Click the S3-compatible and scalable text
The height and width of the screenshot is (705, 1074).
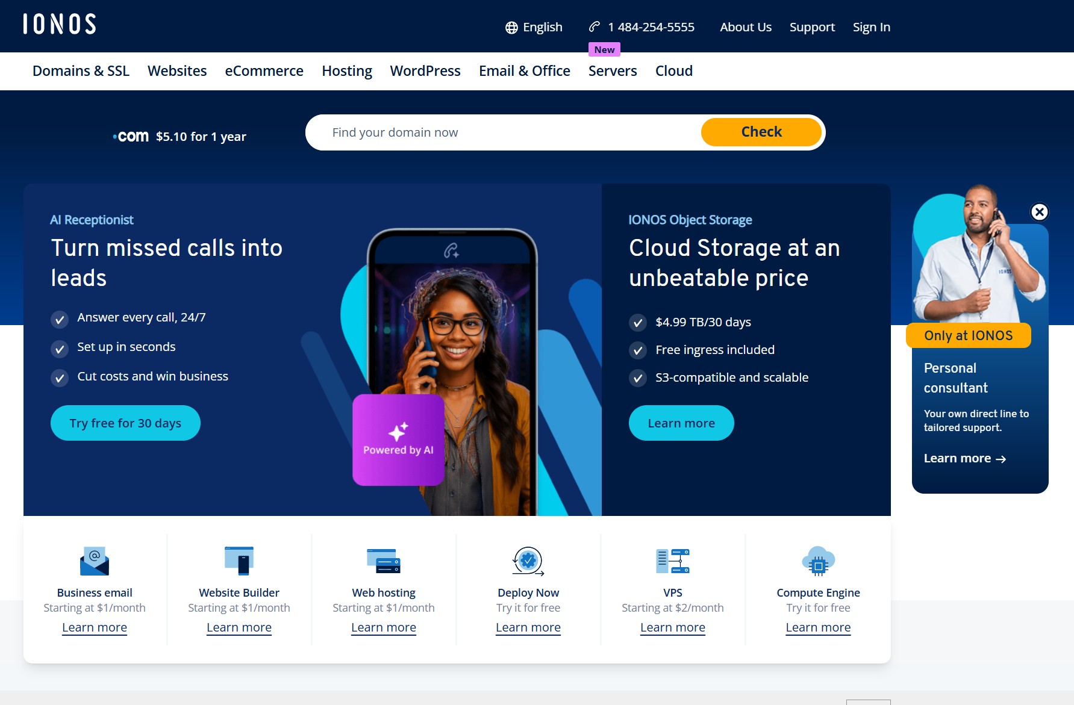(x=732, y=377)
